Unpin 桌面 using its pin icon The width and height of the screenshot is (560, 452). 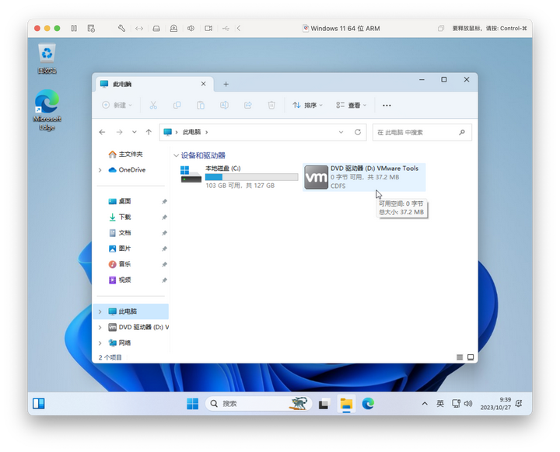[164, 202]
